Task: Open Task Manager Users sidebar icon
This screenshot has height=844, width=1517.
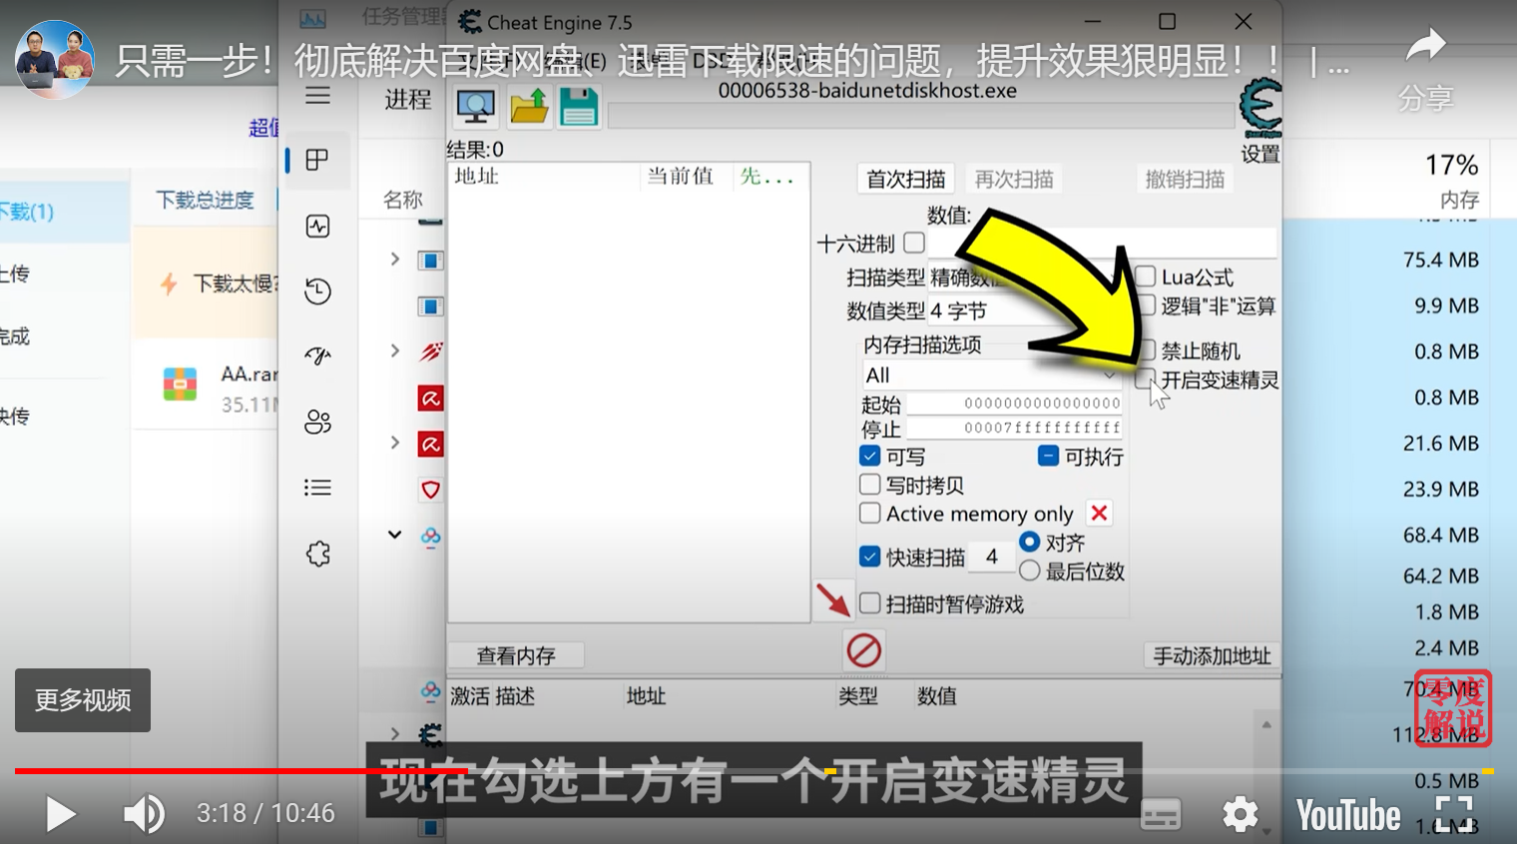Action: [317, 422]
